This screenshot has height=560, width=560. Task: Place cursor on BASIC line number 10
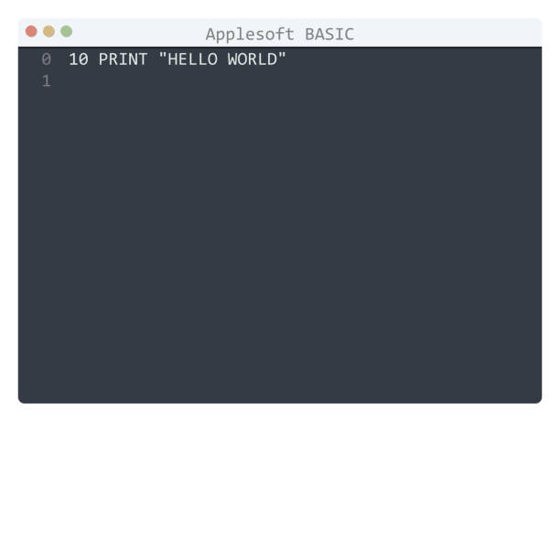pos(79,59)
